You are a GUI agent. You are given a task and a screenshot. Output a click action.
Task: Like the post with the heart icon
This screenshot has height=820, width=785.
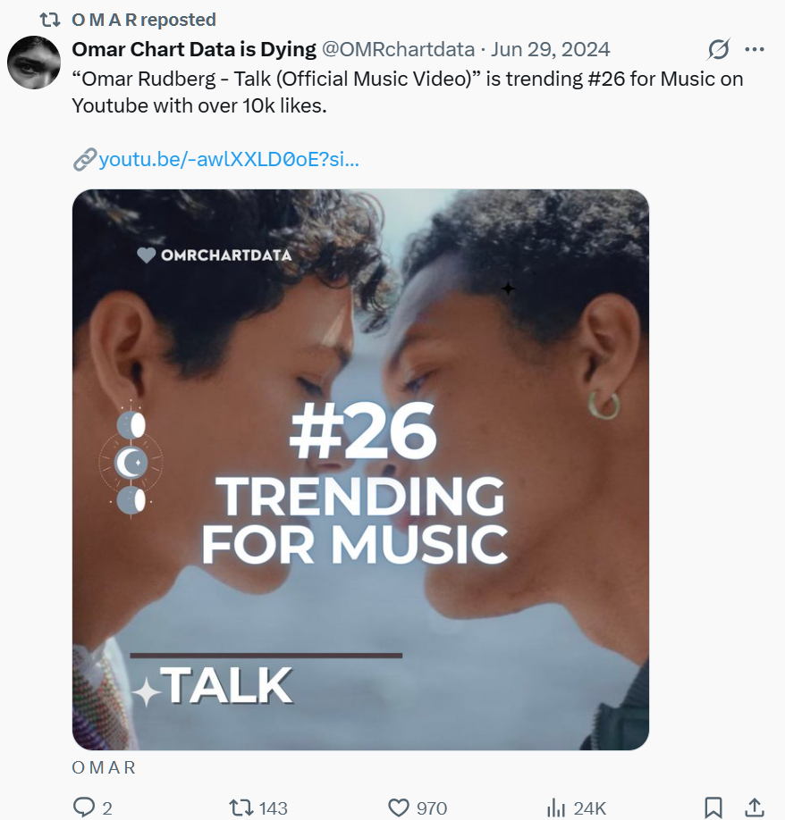pos(399,807)
